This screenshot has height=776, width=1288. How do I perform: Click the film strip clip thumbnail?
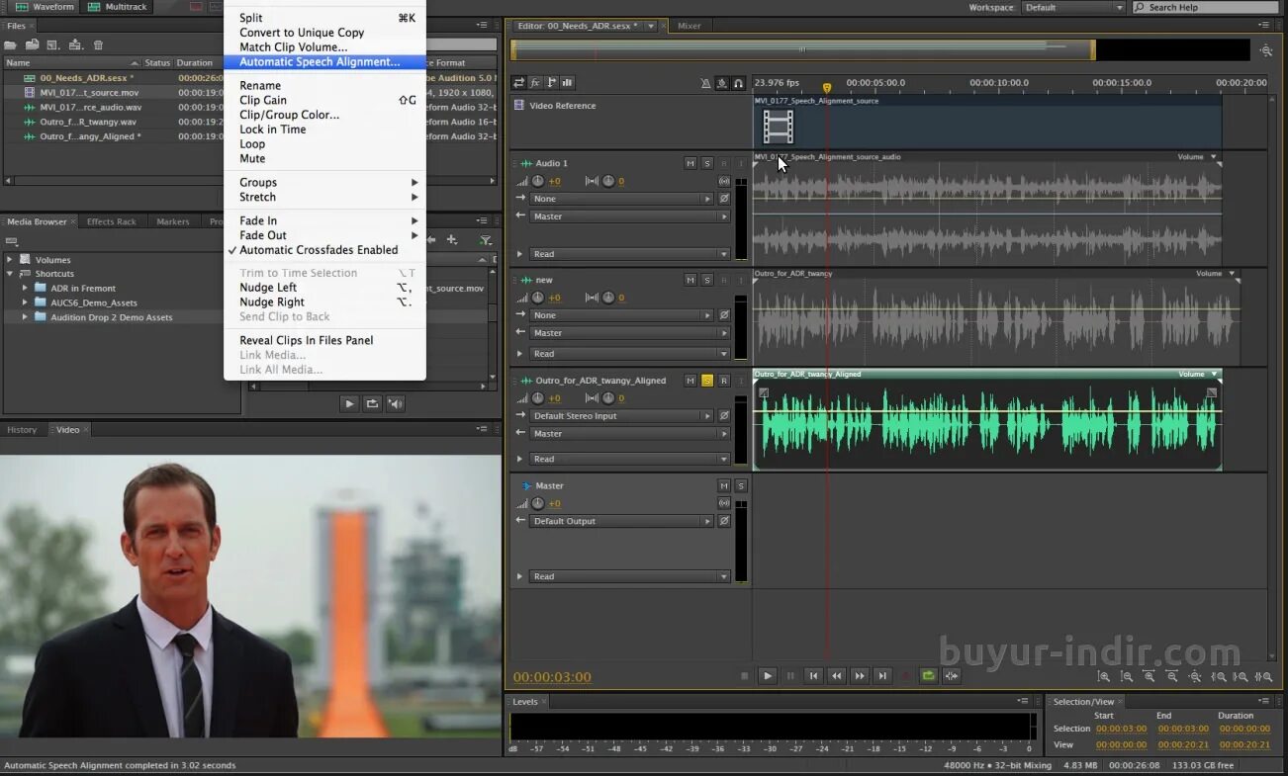[x=779, y=127]
